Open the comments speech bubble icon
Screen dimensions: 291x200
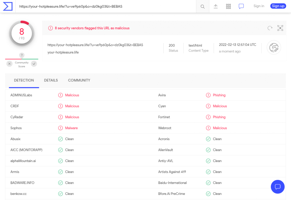coord(241,6)
